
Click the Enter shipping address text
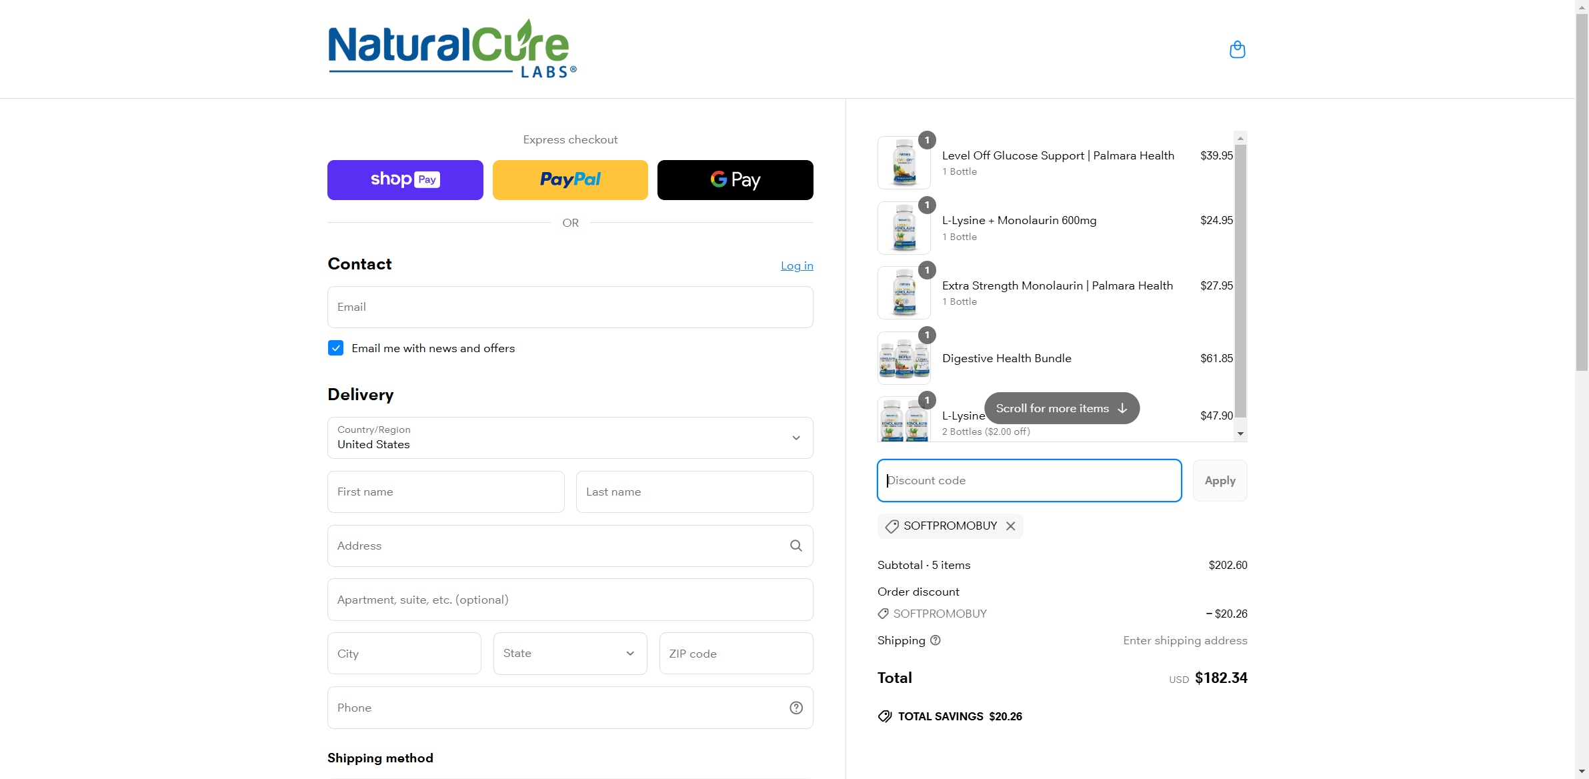1185,640
